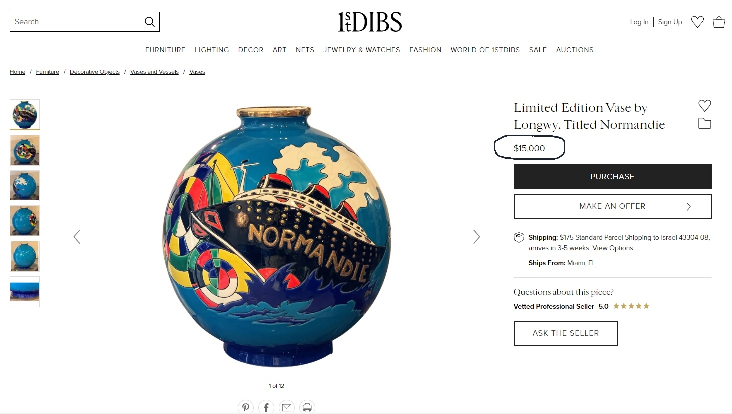Image resolution: width=732 pixels, height=414 pixels.
Task: Show next vase image arrow
Action: click(x=477, y=237)
